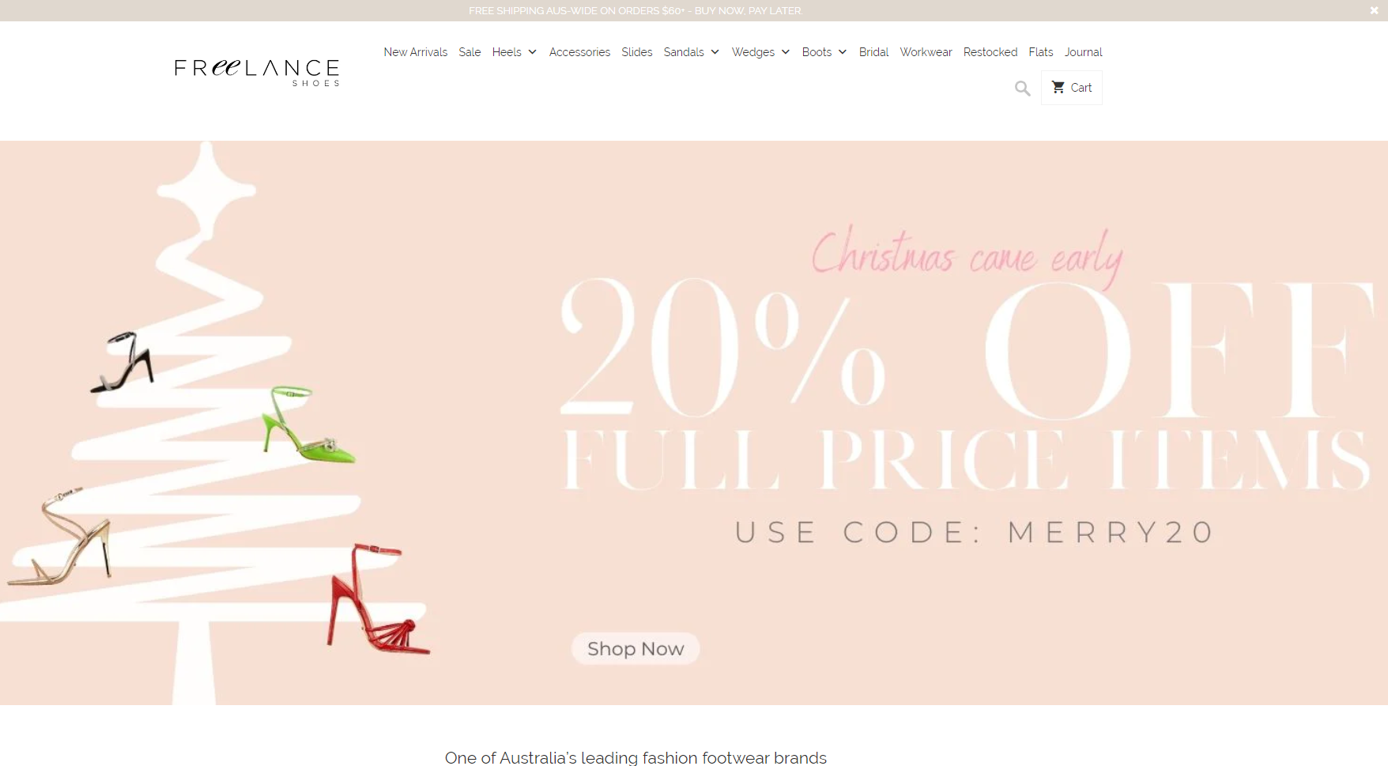Open the Bridal collection link
The image size is (1388, 766).
pos(873,52)
